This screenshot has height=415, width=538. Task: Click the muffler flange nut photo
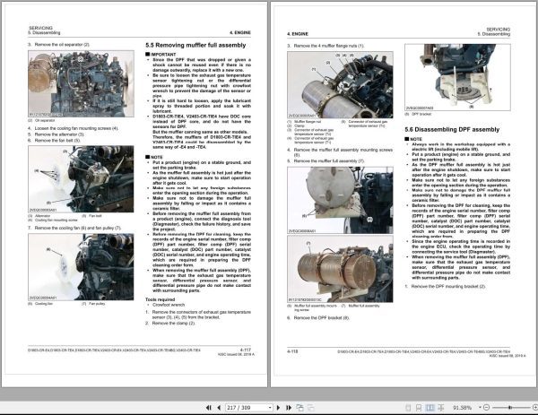coord(340,85)
